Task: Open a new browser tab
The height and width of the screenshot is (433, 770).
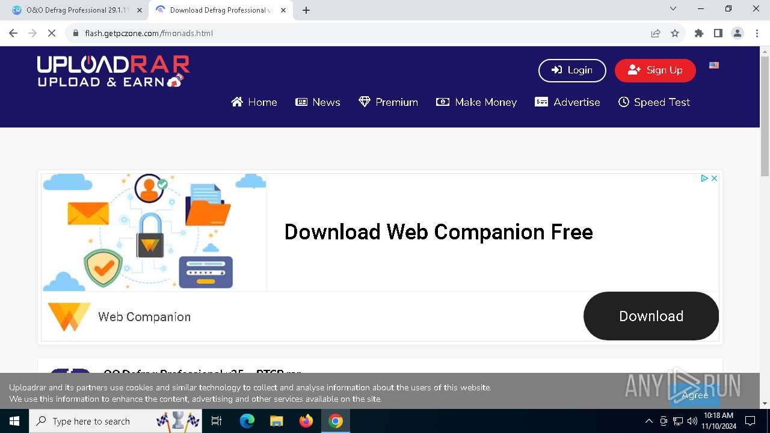Action: coord(306,10)
